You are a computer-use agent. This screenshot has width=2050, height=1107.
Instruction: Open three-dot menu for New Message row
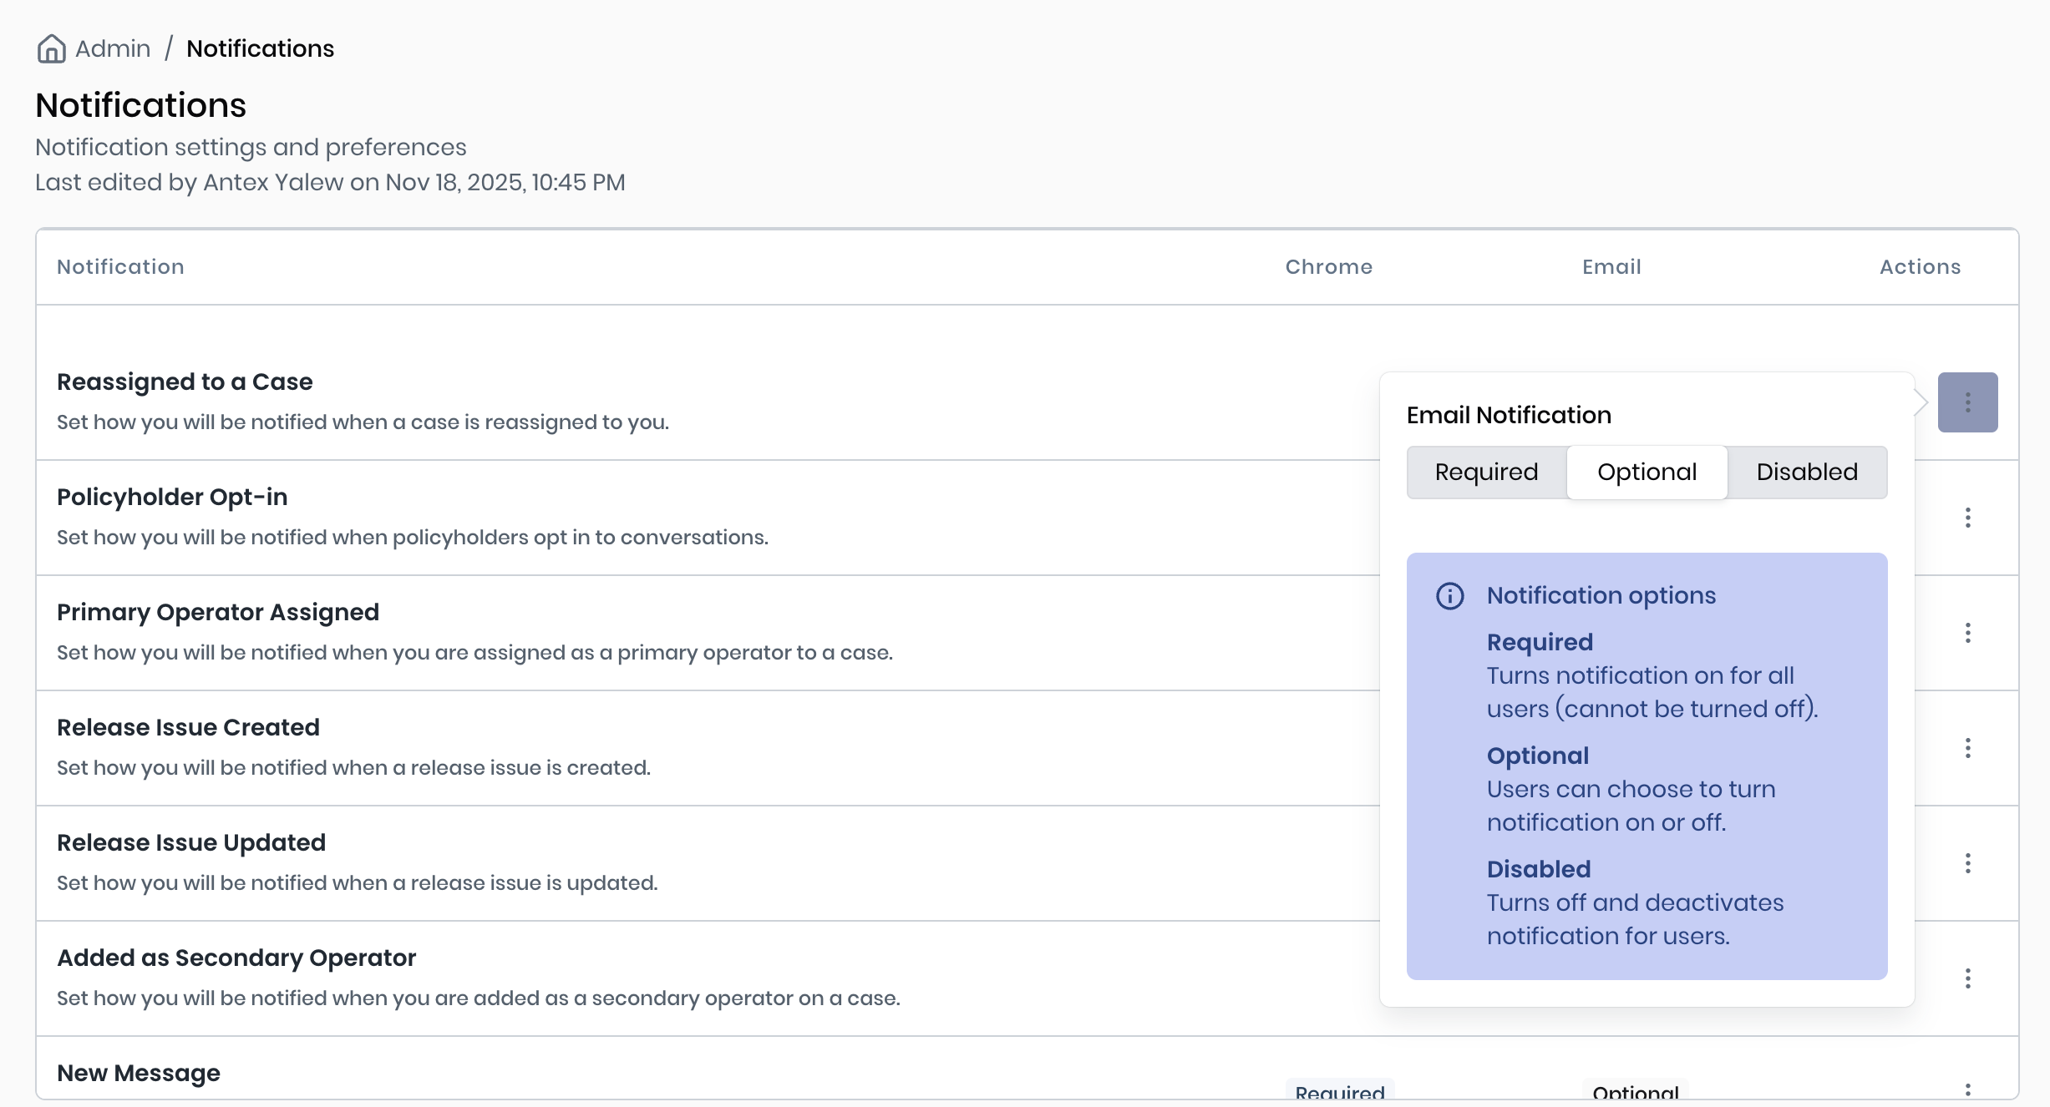1967,1089
